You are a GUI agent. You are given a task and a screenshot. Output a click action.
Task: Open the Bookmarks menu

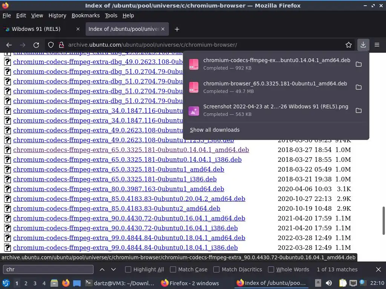86,15
